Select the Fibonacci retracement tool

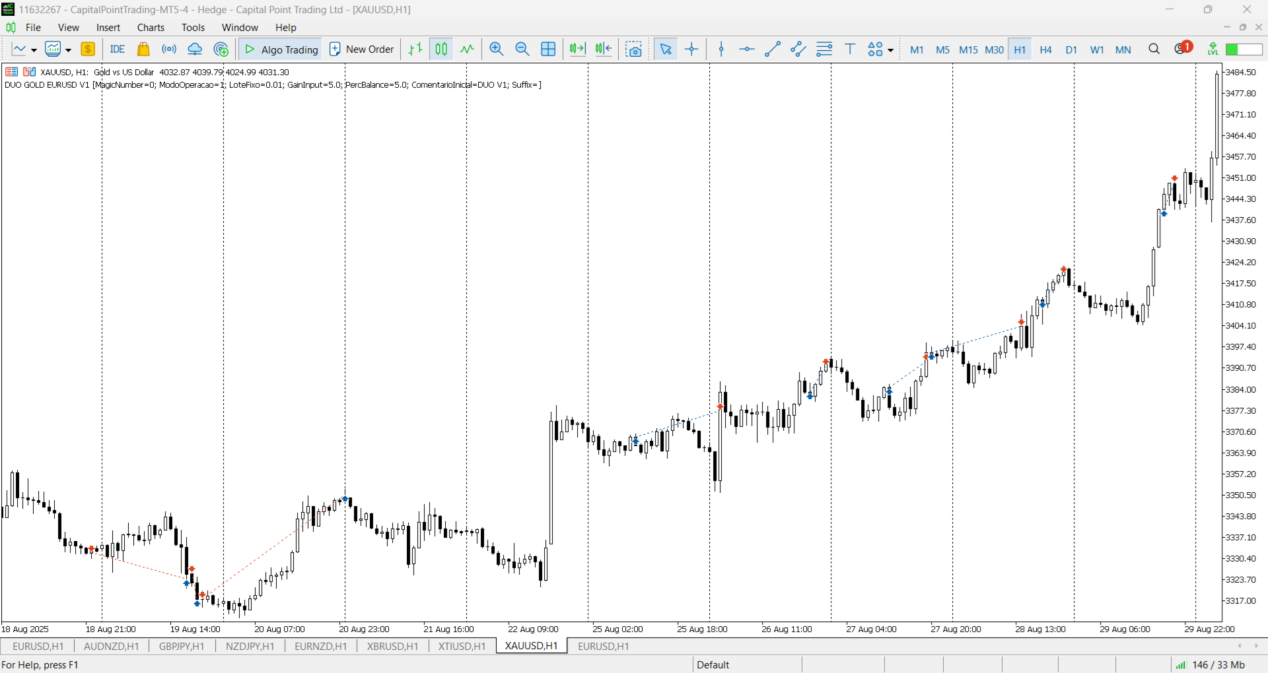tap(824, 49)
